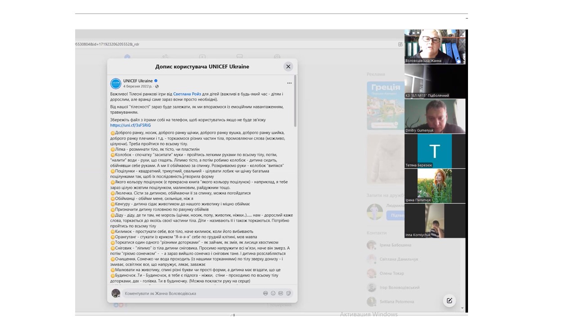Open contact Svitlana Potomova
Image resolution: width=576 pixels, height=324 pixels.
[x=391, y=301]
